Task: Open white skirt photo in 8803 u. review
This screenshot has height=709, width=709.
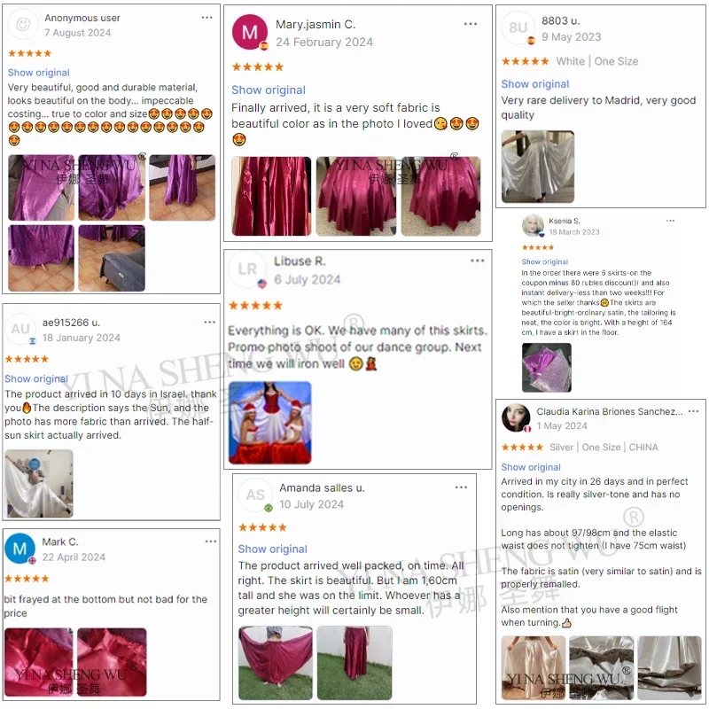Action: point(538,167)
